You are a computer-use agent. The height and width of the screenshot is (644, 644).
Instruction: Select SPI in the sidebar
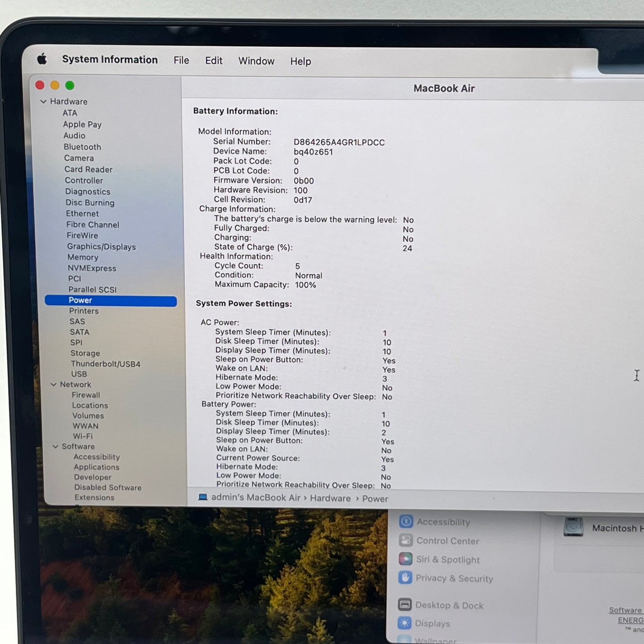pos(76,343)
